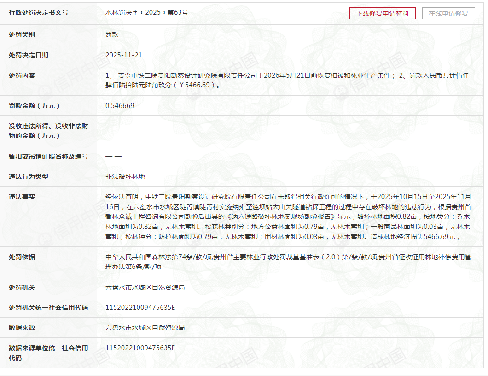Click the 处罚决定日期 row label
Image resolution: width=488 pixels, height=376 pixels.
[x=33, y=55]
